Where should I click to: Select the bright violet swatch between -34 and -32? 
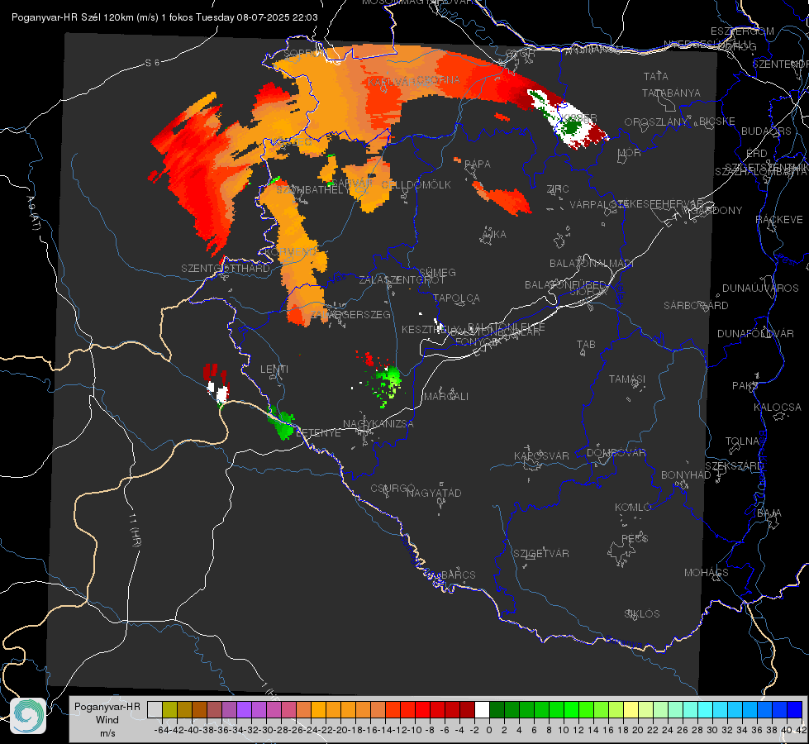tap(244, 710)
